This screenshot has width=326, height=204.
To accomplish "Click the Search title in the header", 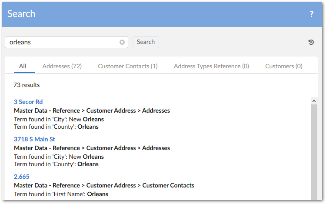I will pyautogui.click(x=21, y=14).
